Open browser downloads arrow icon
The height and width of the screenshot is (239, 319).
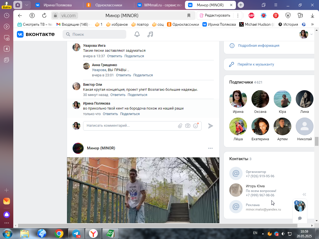[312, 15]
